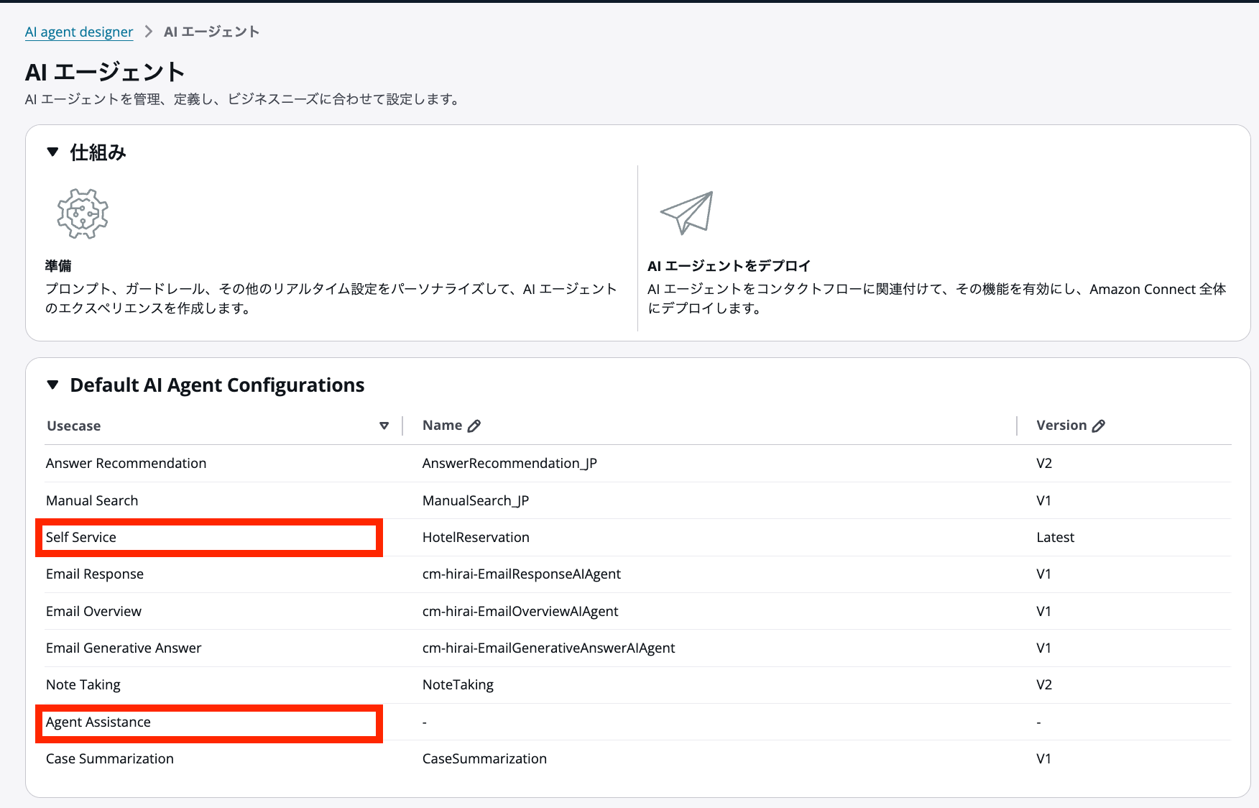The height and width of the screenshot is (808, 1259).
Task: Select the Self Service usecase row
Action: click(81, 537)
